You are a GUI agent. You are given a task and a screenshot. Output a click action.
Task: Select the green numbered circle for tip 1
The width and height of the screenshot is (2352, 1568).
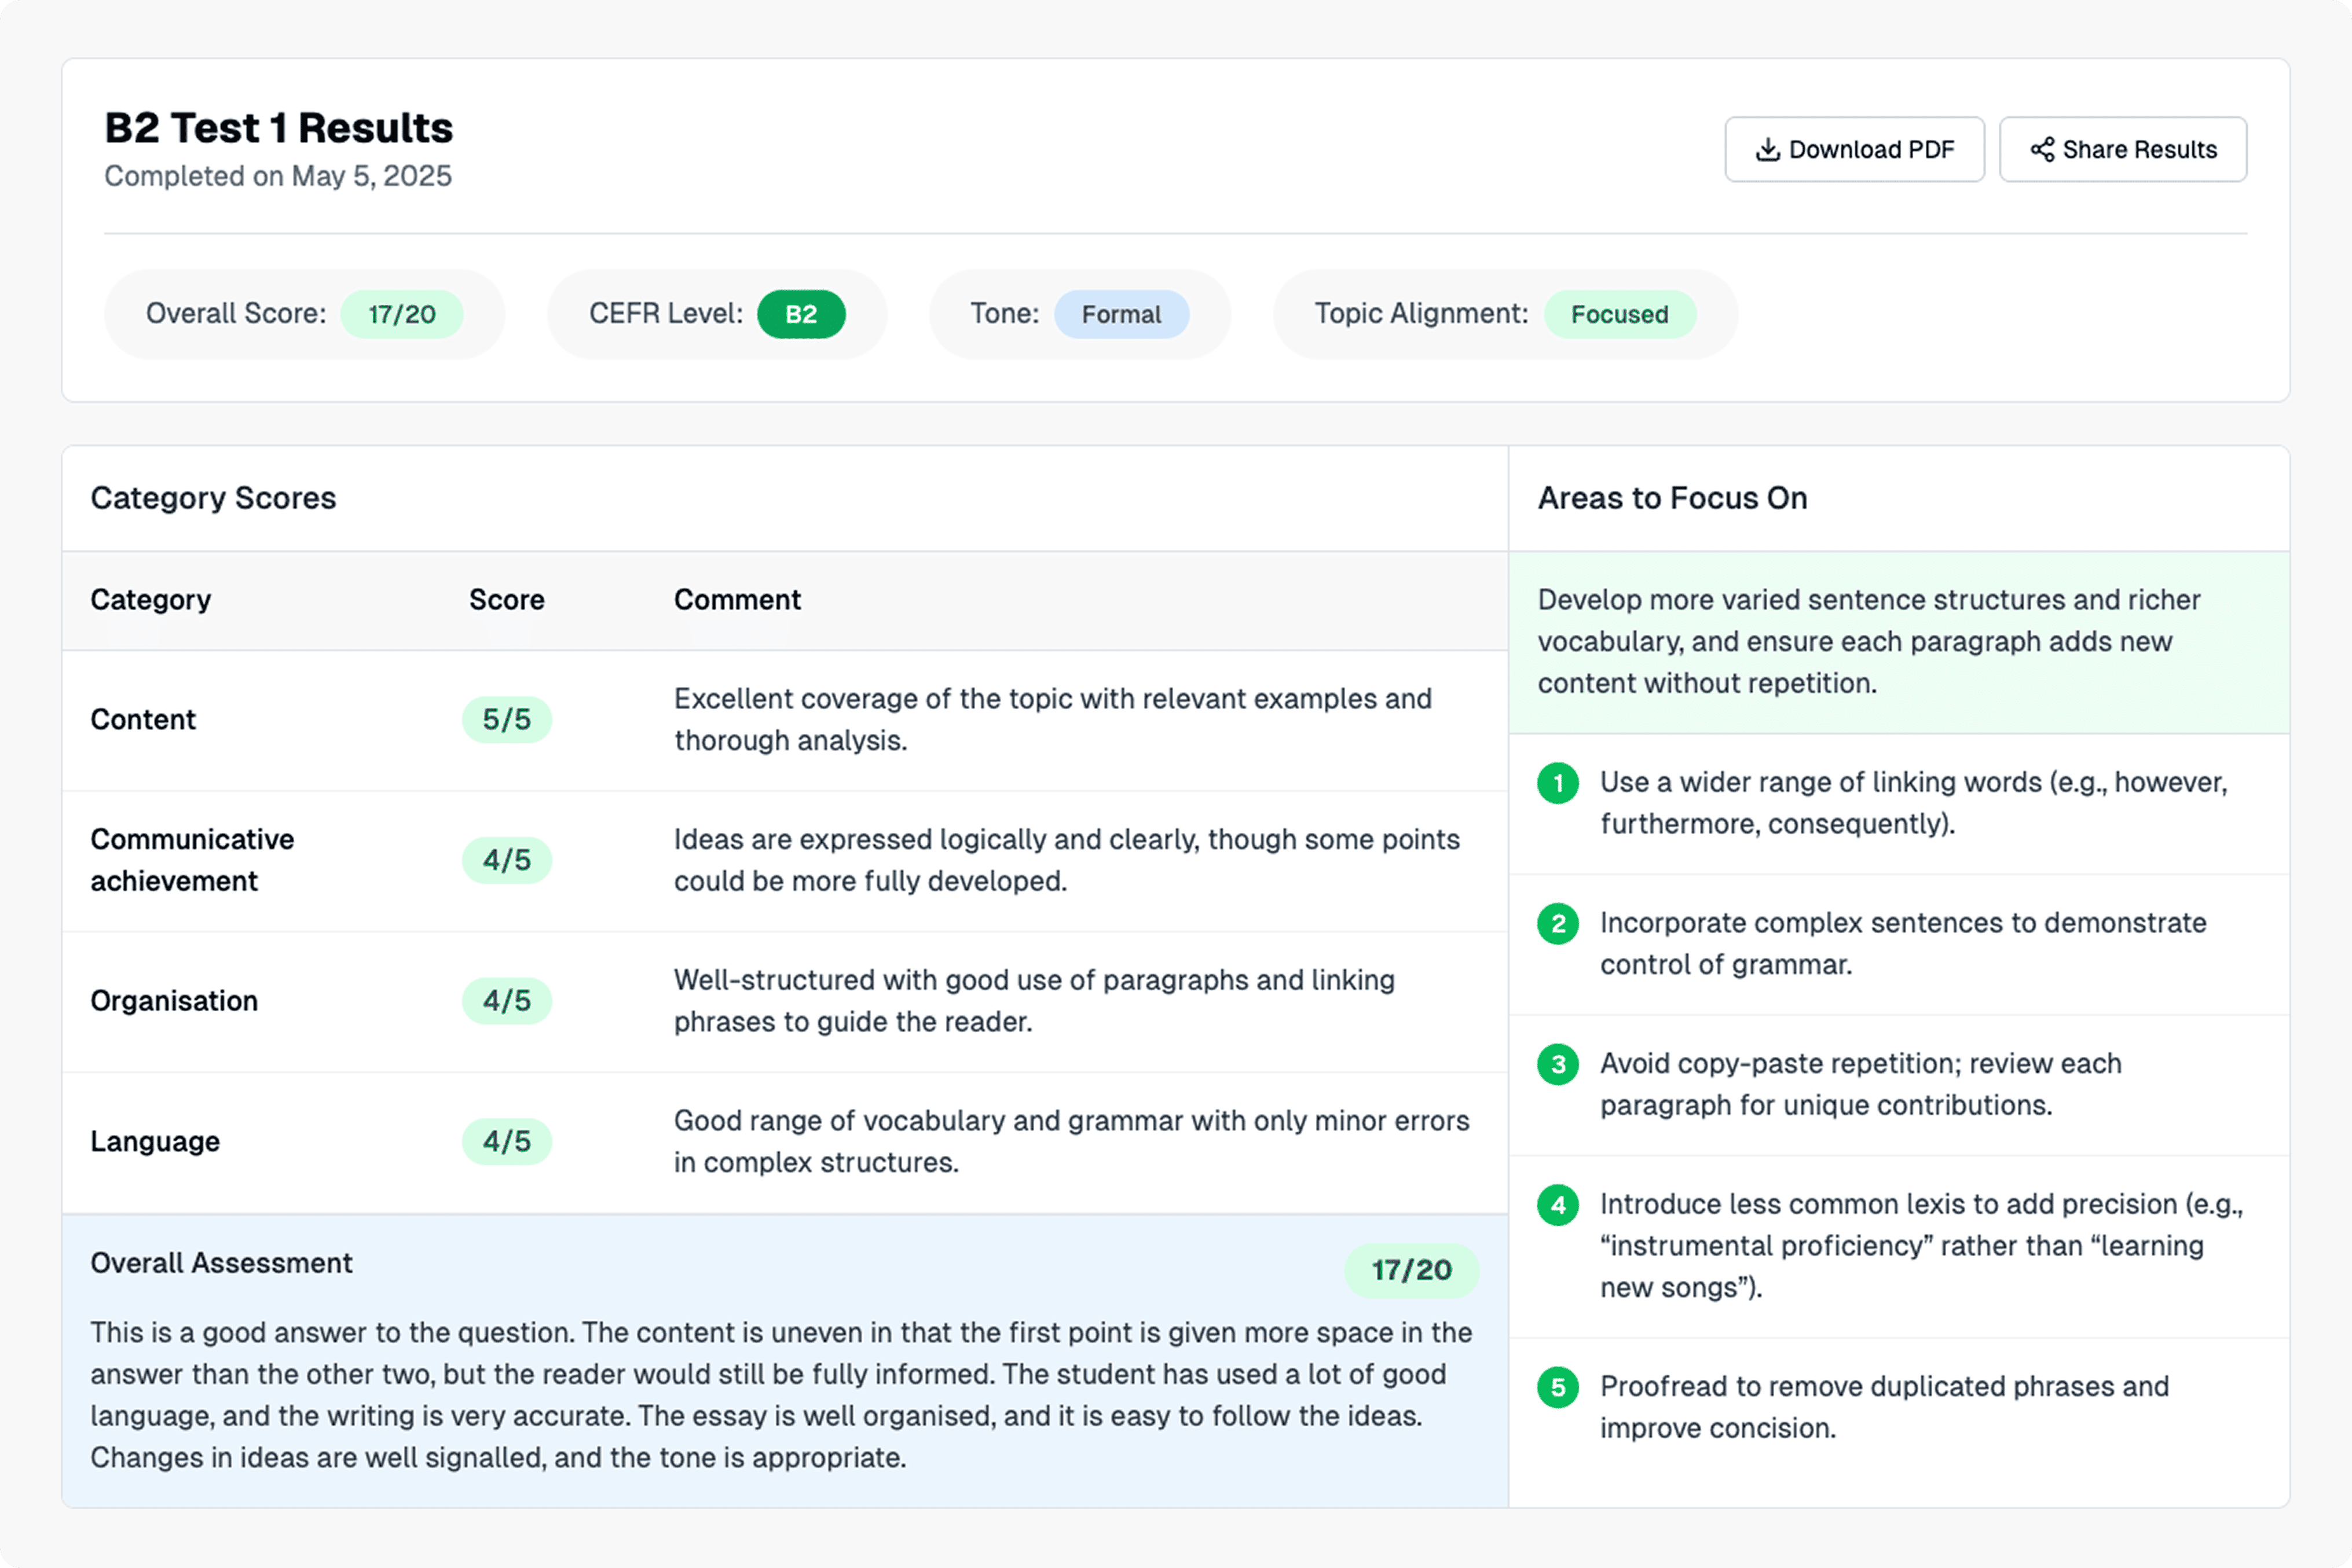tap(1558, 783)
